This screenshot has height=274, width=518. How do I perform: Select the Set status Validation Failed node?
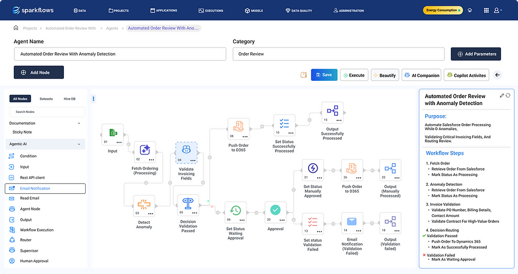pyautogui.click(x=312, y=223)
